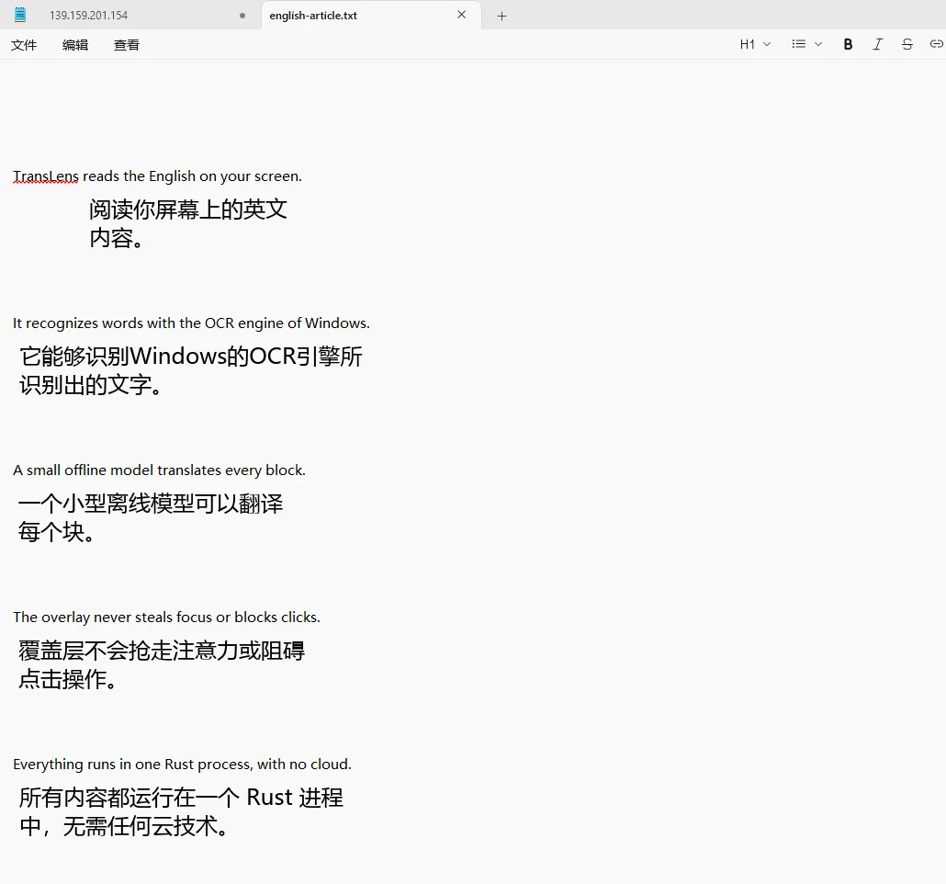The image size is (946, 884).
Task: Insert a link with link icon
Action: coord(936,44)
